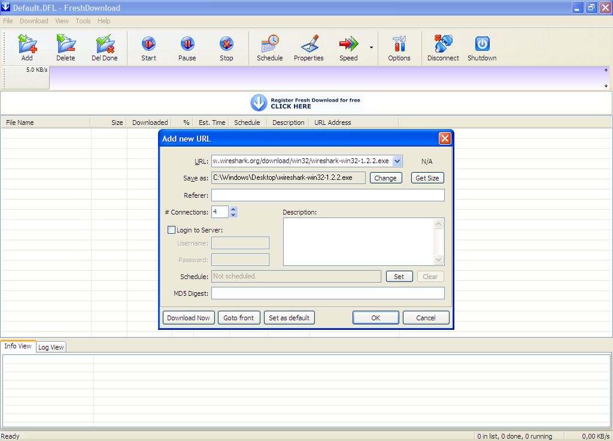The height and width of the screenshot is (441, 613).
Task: Click the speed graph scroll up arrow
Action: [x=606, y=71]
